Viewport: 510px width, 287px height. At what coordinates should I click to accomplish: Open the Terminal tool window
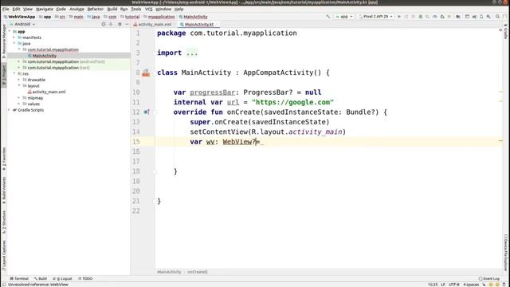coord(19,278)
